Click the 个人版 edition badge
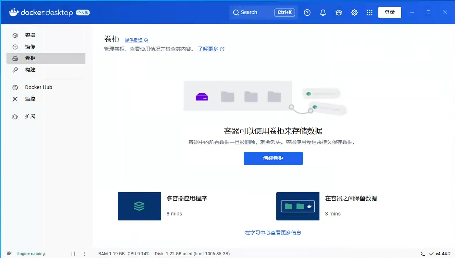The width and height of the screenshot is (455, 258). (x=83, y=13)
